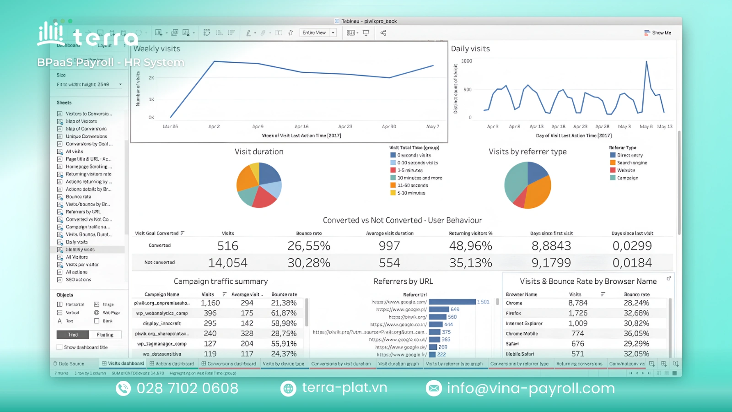Click the Presentation Mode icon
Screen dimensions: 732x412
click(x=366, y=33)
